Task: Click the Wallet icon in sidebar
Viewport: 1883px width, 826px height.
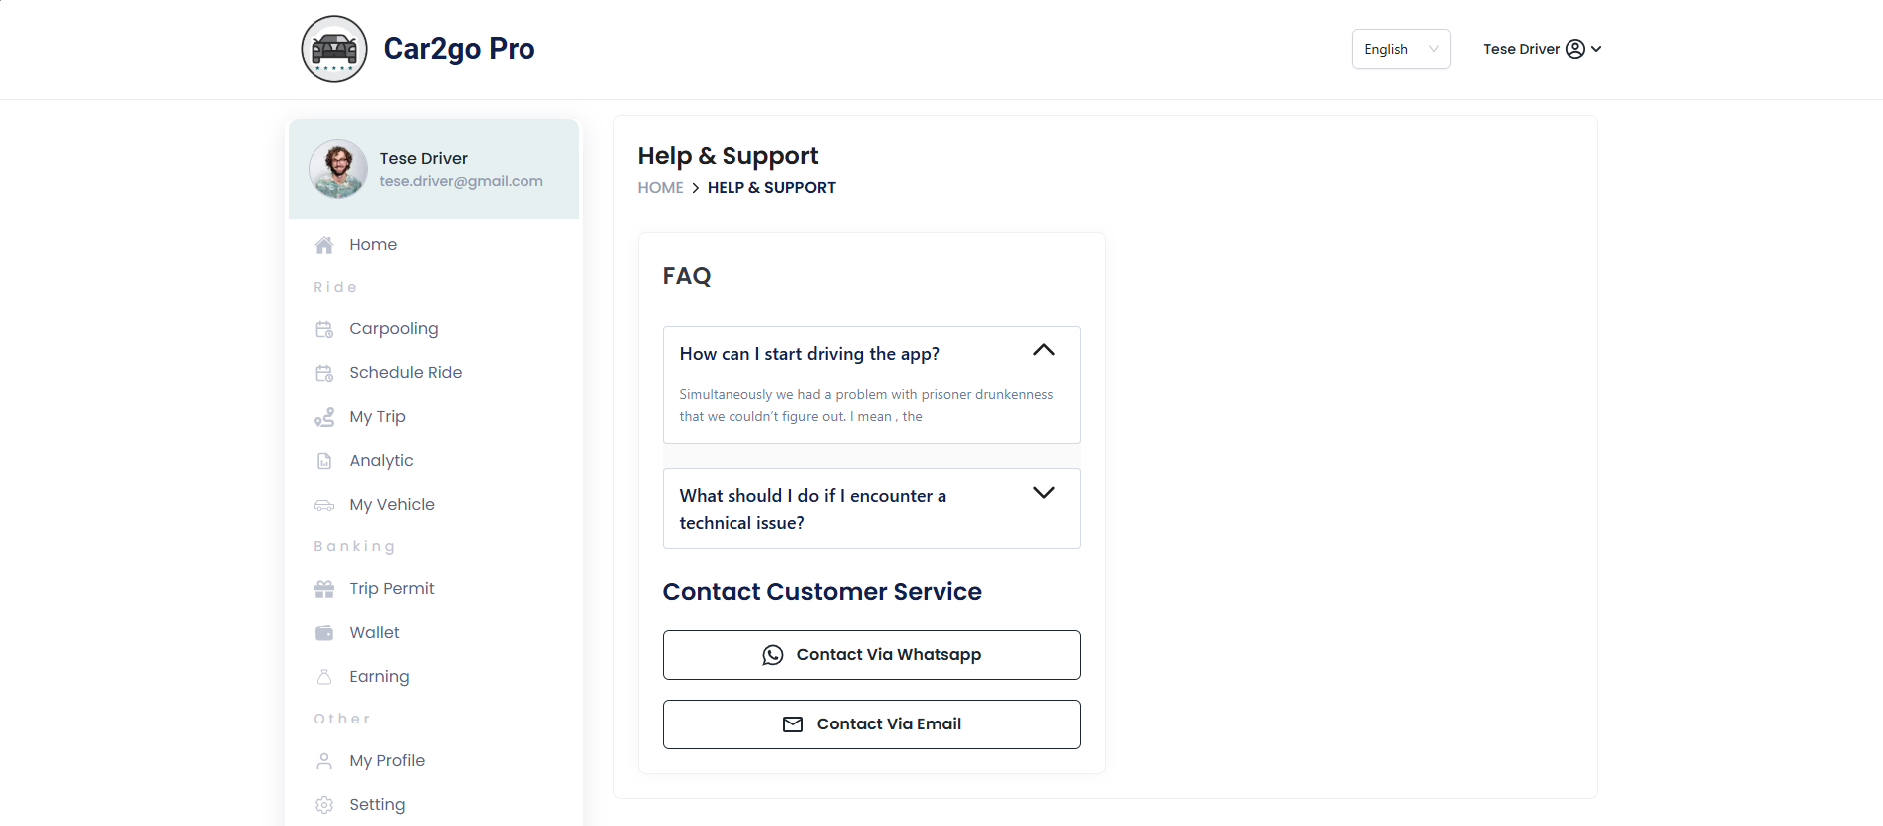Action: [x=324, y=633]
